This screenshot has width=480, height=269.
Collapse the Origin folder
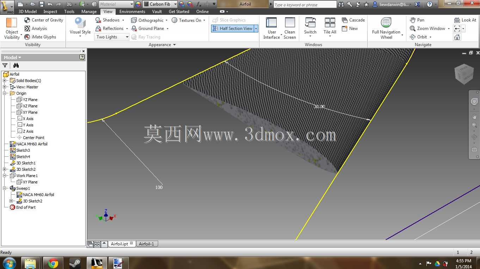click(x=5, y=93)
